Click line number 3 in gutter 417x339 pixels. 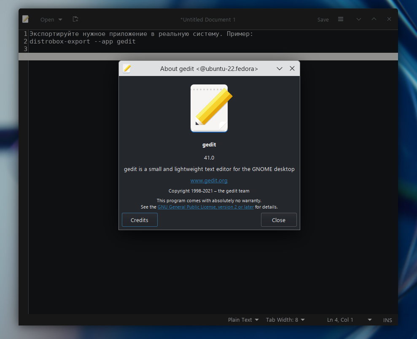click(x=26, y=49)
